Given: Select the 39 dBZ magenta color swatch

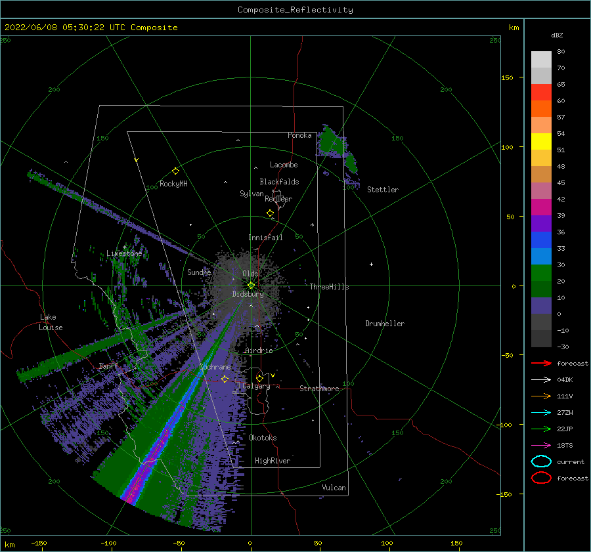Looking at the screenshot, I should pyautogui.click(x=541, y=207).
